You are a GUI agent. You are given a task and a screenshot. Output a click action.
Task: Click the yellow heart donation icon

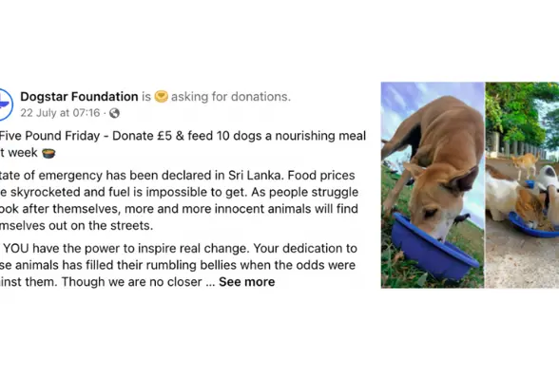(x=162, y=97)
